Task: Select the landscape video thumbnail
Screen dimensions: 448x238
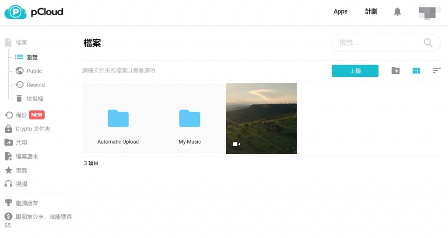Action: click(x=262, y=118)
